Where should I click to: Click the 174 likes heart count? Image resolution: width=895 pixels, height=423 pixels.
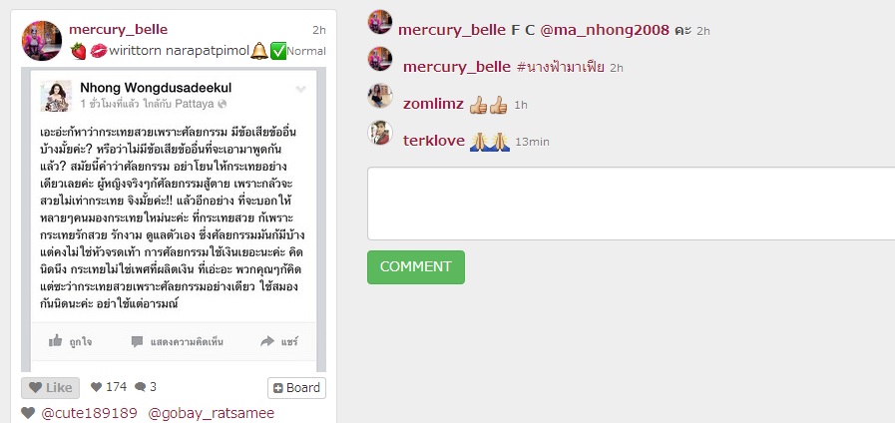[109, 387]
